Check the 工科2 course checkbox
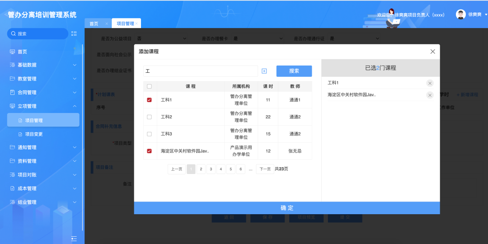The height and width of the screenshot is (244, 488). click(x=150, y=117)
